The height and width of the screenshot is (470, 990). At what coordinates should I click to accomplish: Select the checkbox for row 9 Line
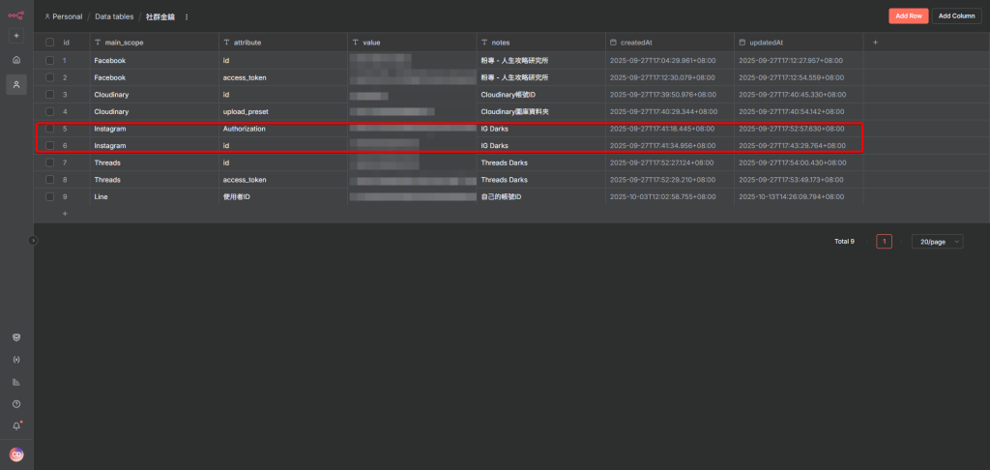(49, 197)
